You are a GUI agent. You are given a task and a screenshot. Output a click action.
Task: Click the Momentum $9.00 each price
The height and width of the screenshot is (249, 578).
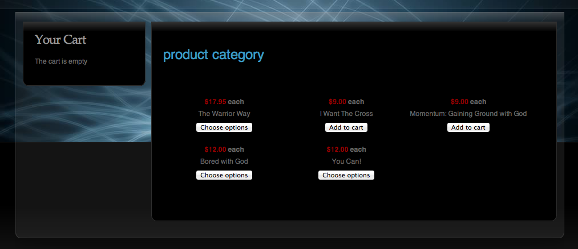tap(468, 102)
